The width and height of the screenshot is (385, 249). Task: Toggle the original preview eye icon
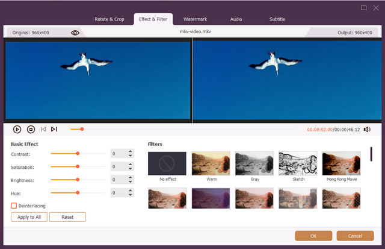[75, 33]
